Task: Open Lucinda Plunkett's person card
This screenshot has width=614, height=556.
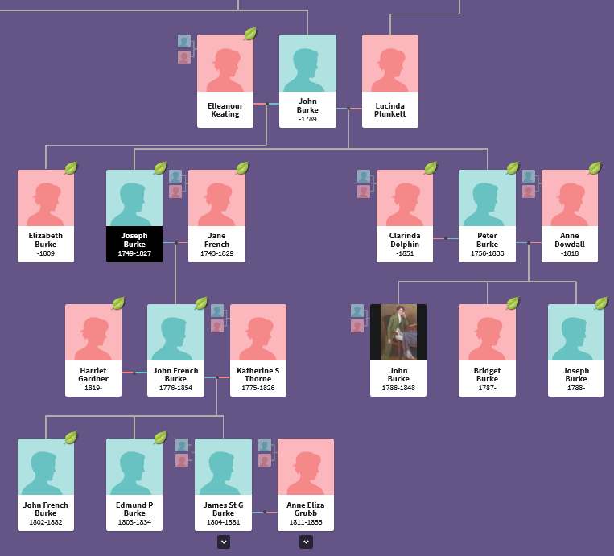Action: coord(390,80)
